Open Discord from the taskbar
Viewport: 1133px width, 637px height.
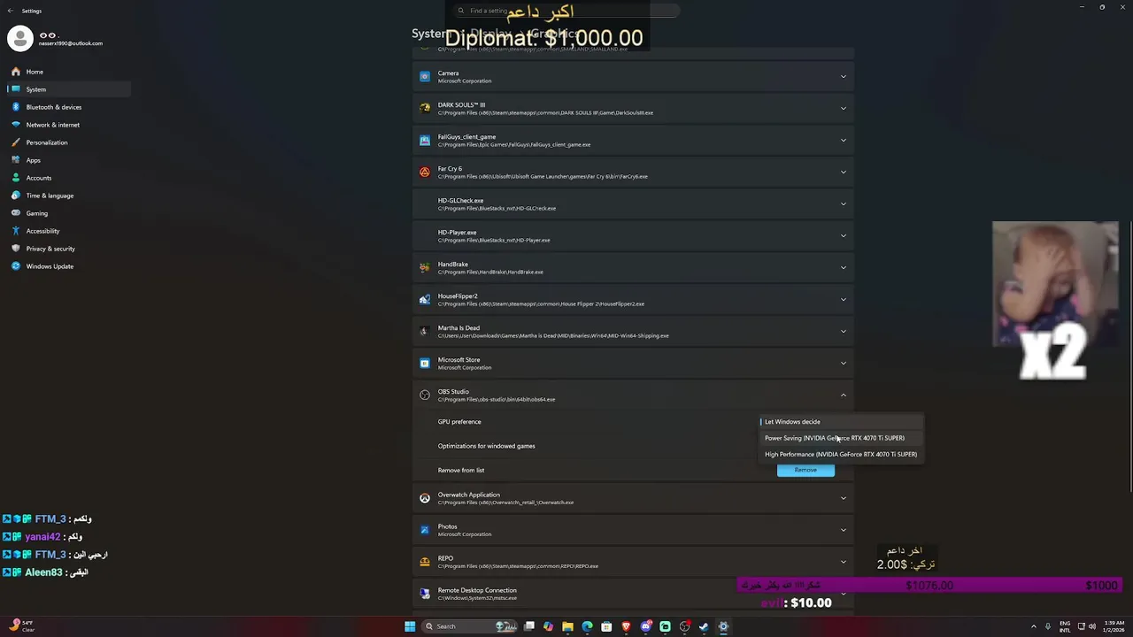click(x=646, y=626)
